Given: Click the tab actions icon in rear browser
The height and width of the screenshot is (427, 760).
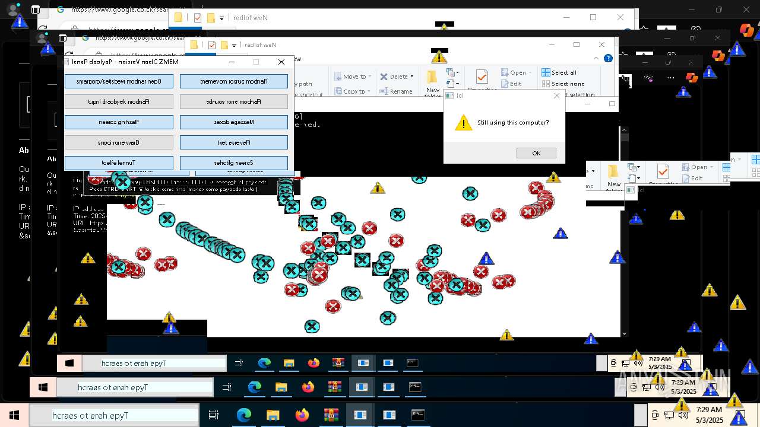Looking at the screenshot, I should point(36,9).
